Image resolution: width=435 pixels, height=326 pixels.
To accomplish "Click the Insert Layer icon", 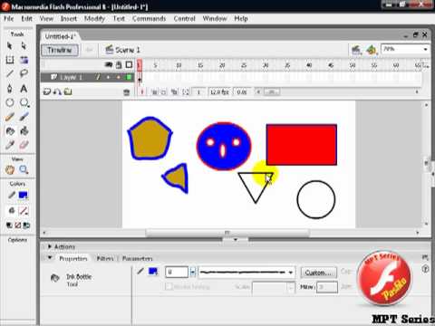I will click(46, 92).
